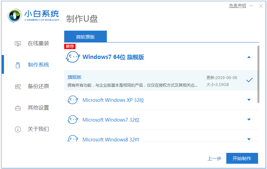Click the 在线重装 monitor icon in sidebar
The image size is (267, 169).
click(18, 43)
